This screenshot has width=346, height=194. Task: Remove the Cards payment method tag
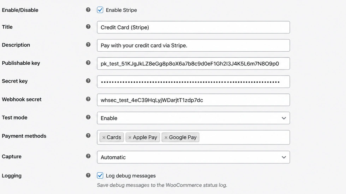pos(104,137)
